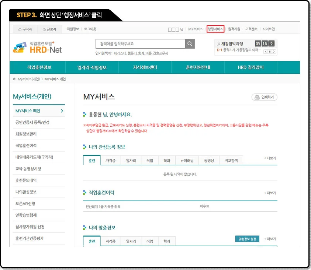Show previous 개강임박과정 item

(x=266, y=52)
